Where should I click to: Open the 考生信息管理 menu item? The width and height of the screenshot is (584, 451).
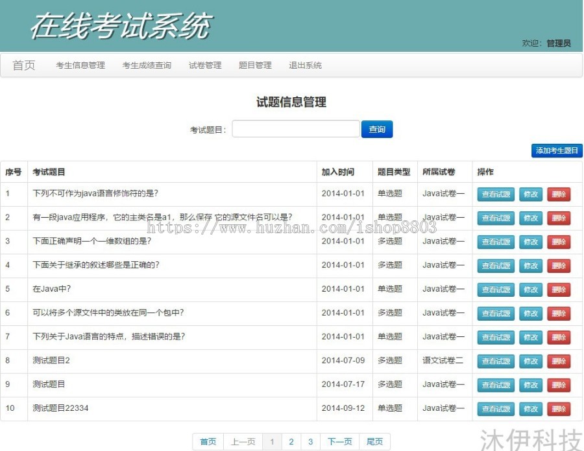click(x=80, y=65)
